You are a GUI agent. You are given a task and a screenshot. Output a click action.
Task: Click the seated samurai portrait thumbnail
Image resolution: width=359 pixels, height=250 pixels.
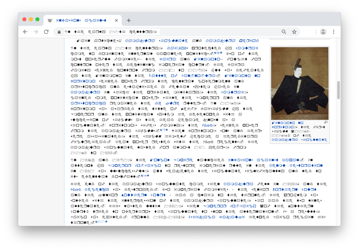pyautogui.click(x=299, y=83)
